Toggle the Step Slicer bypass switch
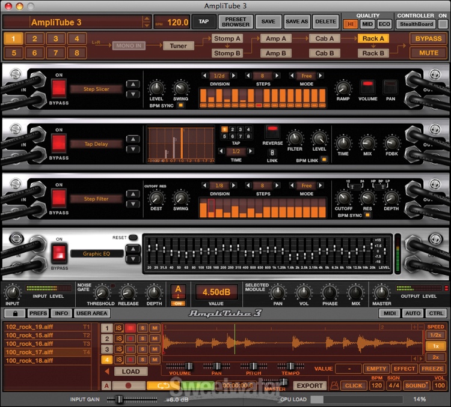 (x=59, y=88)
